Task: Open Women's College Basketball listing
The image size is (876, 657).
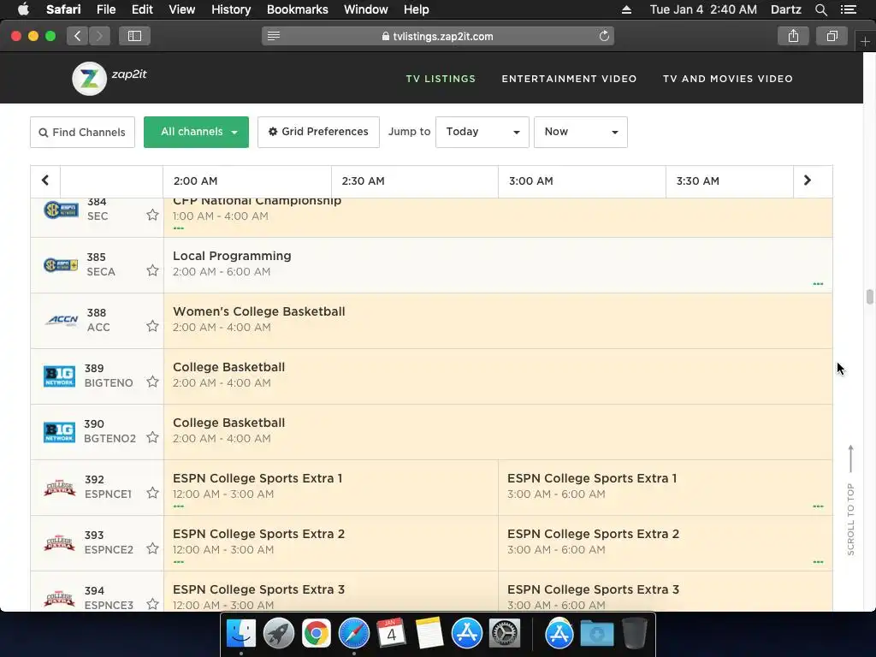Action: 498,321
